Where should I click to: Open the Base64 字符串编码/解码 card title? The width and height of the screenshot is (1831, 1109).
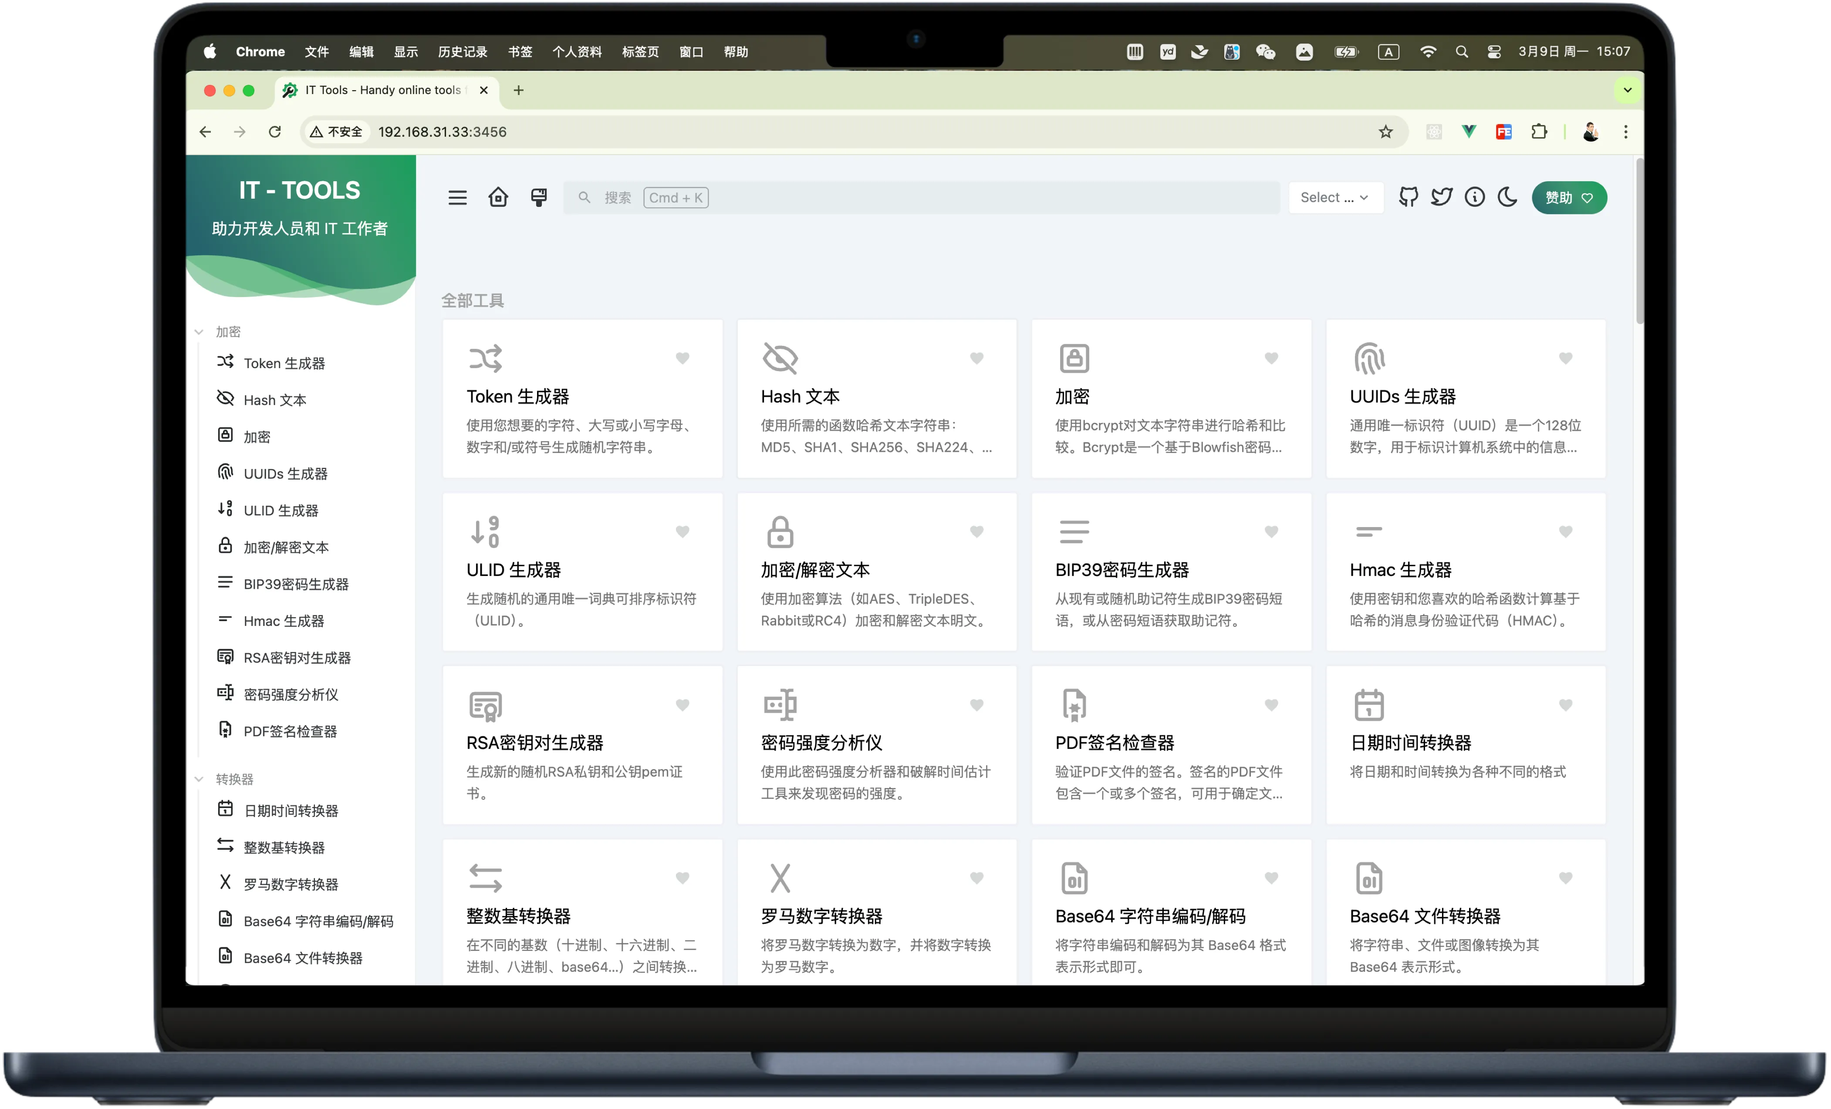(1149, 916)
